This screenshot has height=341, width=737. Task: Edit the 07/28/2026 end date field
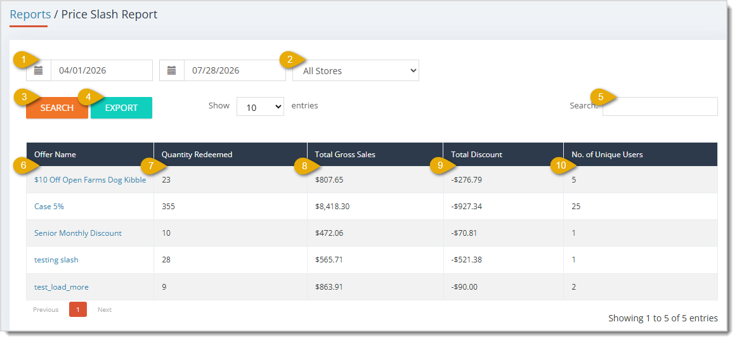(235, 70)
